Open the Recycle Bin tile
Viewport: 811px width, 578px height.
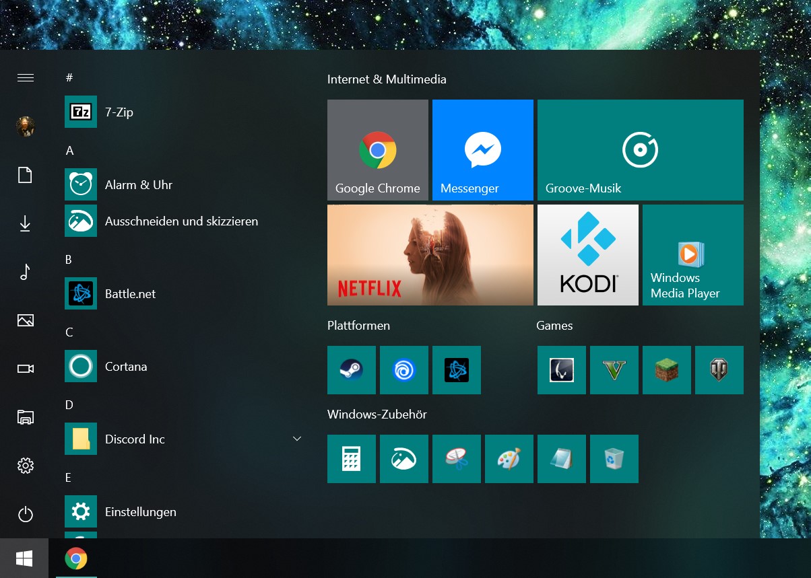(614, 459)
